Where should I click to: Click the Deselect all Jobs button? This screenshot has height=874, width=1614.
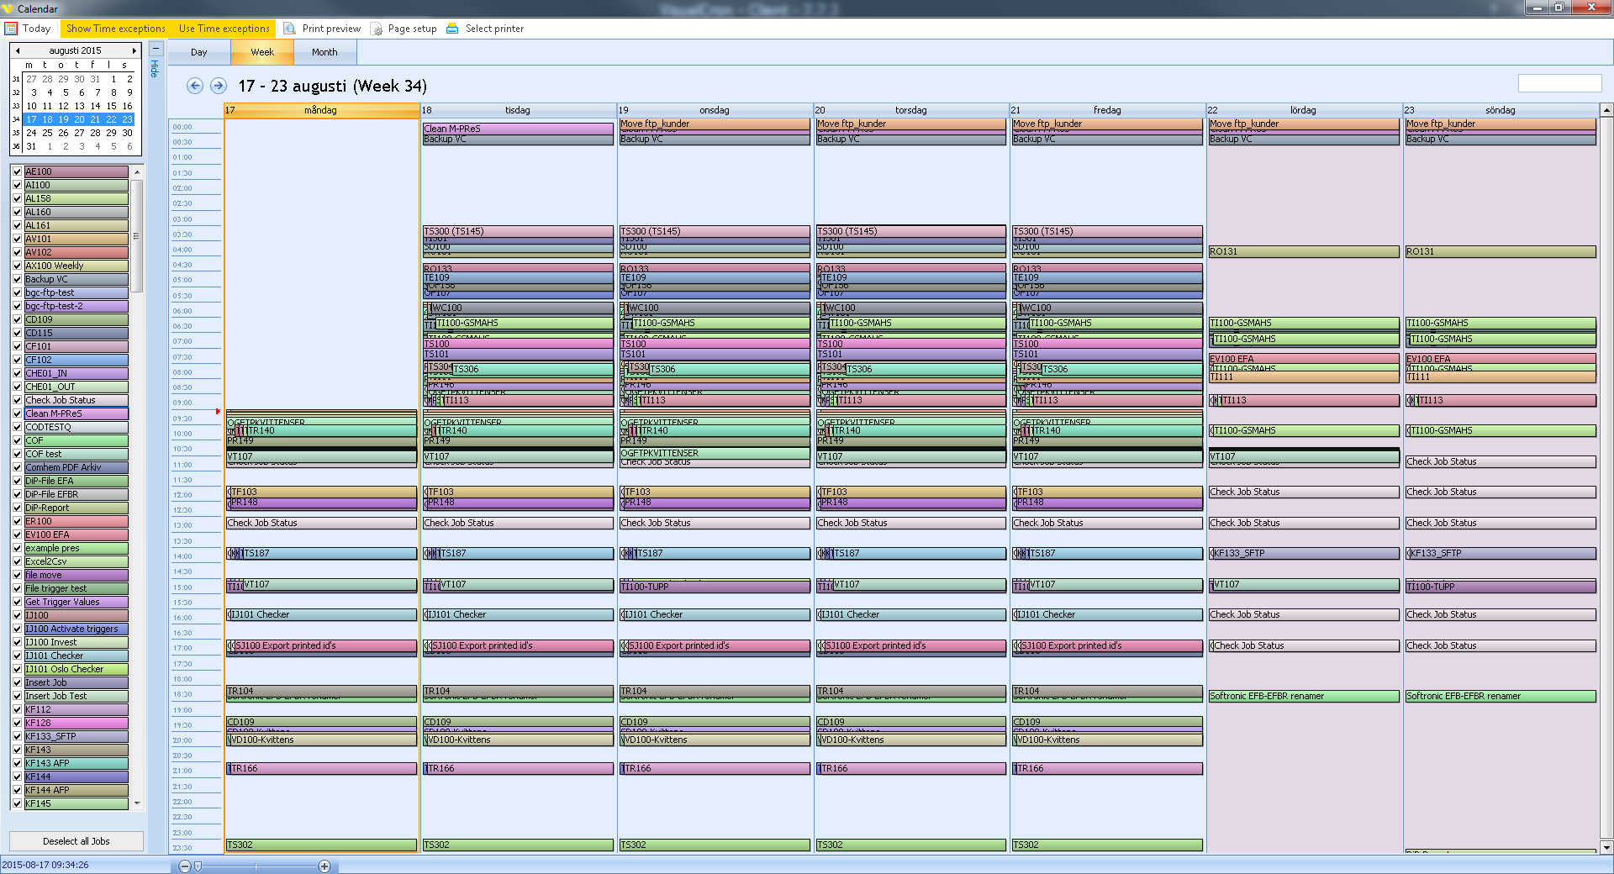coord(76,841)
